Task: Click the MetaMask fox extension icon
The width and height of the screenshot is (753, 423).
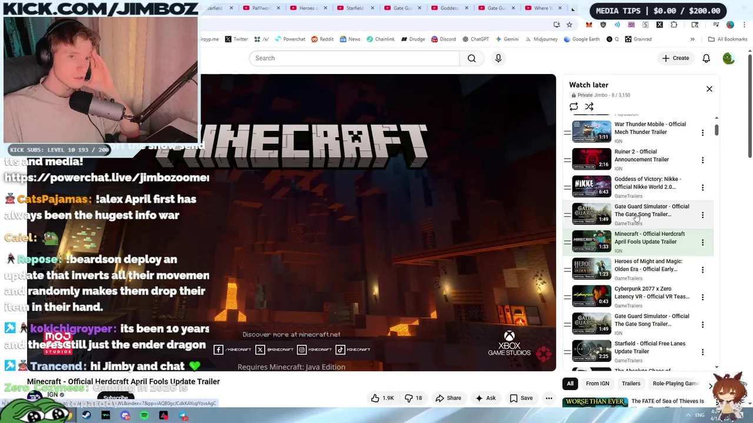Action: (x=589, y=25)
